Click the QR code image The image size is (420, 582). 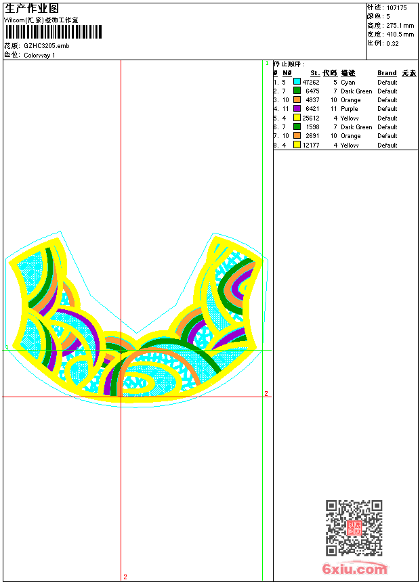pyautogui.click(x=354, y=528)
